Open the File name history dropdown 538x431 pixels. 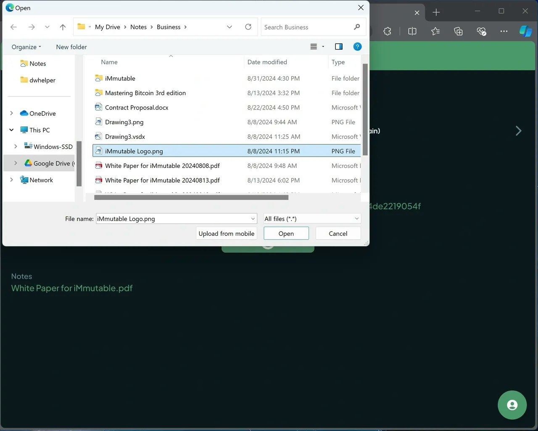point(253,219)
